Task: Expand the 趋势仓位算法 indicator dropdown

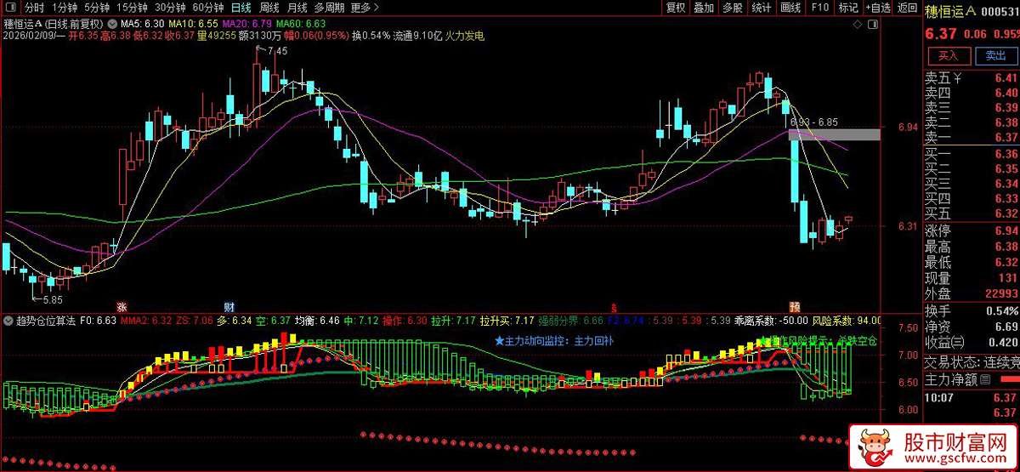Action: pyautogui.click(x=9, y=321)
